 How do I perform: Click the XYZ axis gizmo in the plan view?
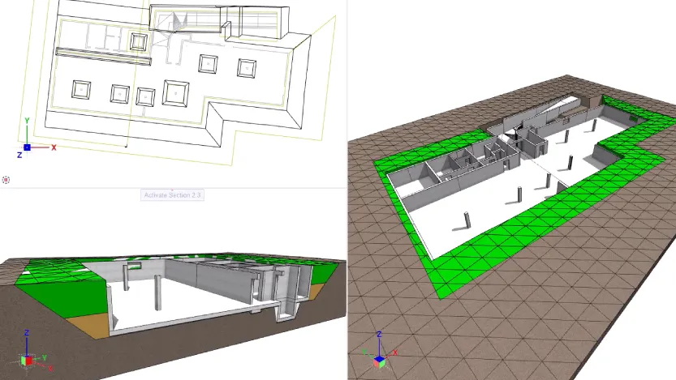pyautogui.click(x=28, y=147)
